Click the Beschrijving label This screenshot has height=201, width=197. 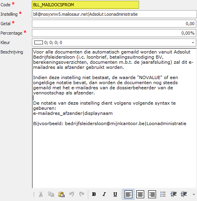coord(12,52)
